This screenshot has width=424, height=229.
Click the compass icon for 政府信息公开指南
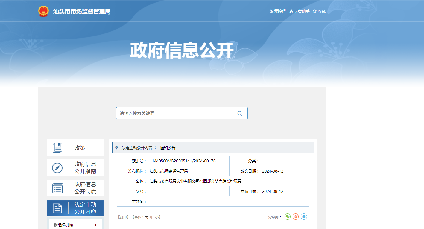point(57,168)
